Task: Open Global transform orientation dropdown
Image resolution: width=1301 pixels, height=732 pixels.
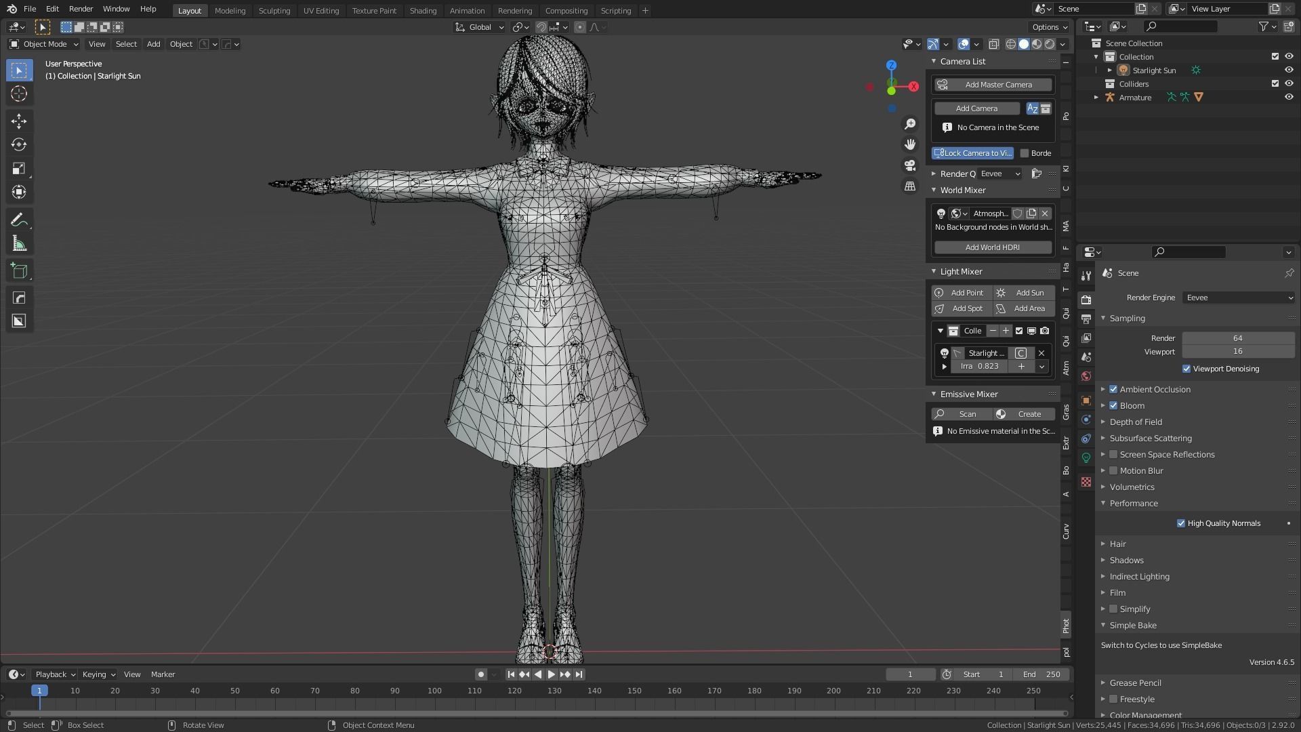Action: coord(480,27)
